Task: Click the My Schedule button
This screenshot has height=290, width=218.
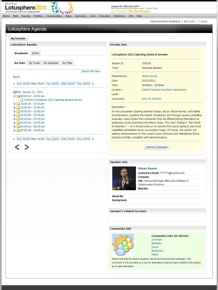Action: click(x=18, y=38)
